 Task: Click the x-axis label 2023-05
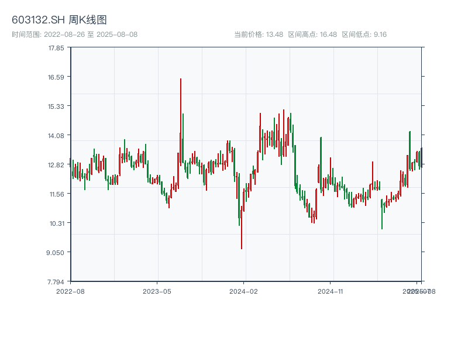coord(157,291)
